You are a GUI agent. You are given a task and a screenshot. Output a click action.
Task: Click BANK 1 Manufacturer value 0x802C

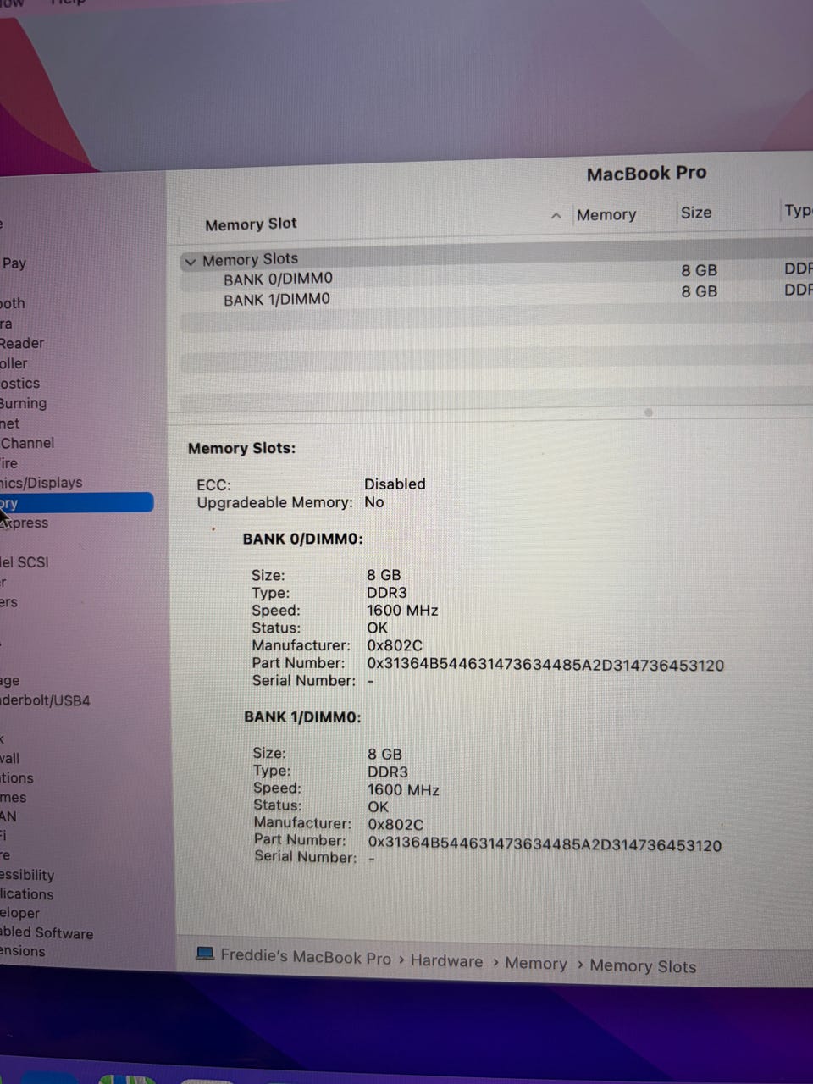click(x=395, y=824)
